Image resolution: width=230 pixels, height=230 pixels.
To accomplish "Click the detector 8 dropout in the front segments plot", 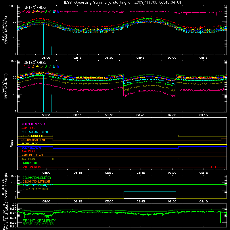I will pyautogui.click(x=47, y=40).
